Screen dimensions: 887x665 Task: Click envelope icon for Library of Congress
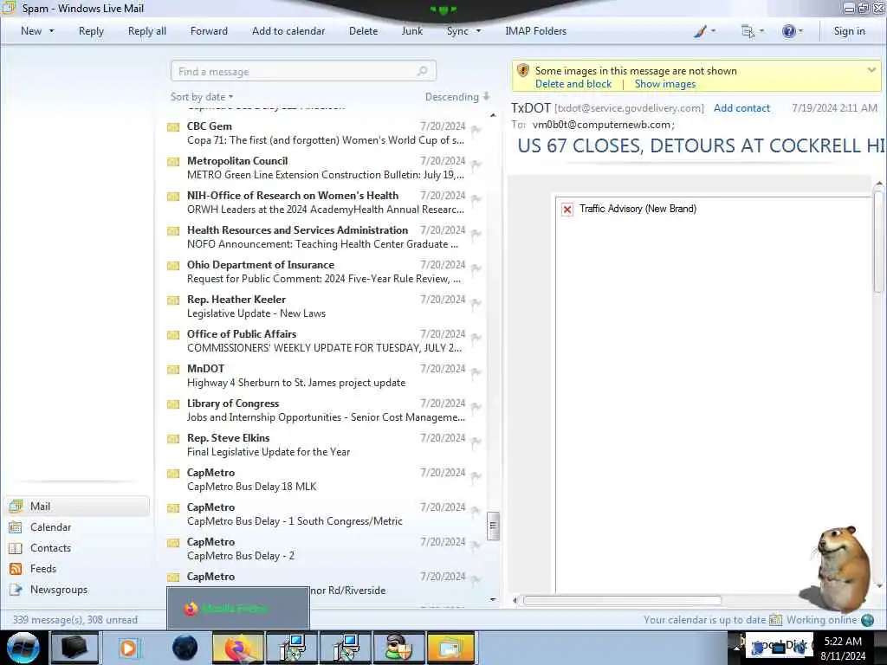point(173,404)
